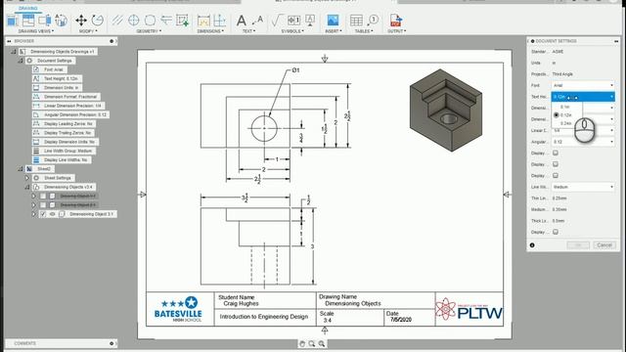Toggle Display checkbox directly below Angular dropdown
The height and width of the screenshot is (352, 626).
pyautogui.click(x=556, y=153)
